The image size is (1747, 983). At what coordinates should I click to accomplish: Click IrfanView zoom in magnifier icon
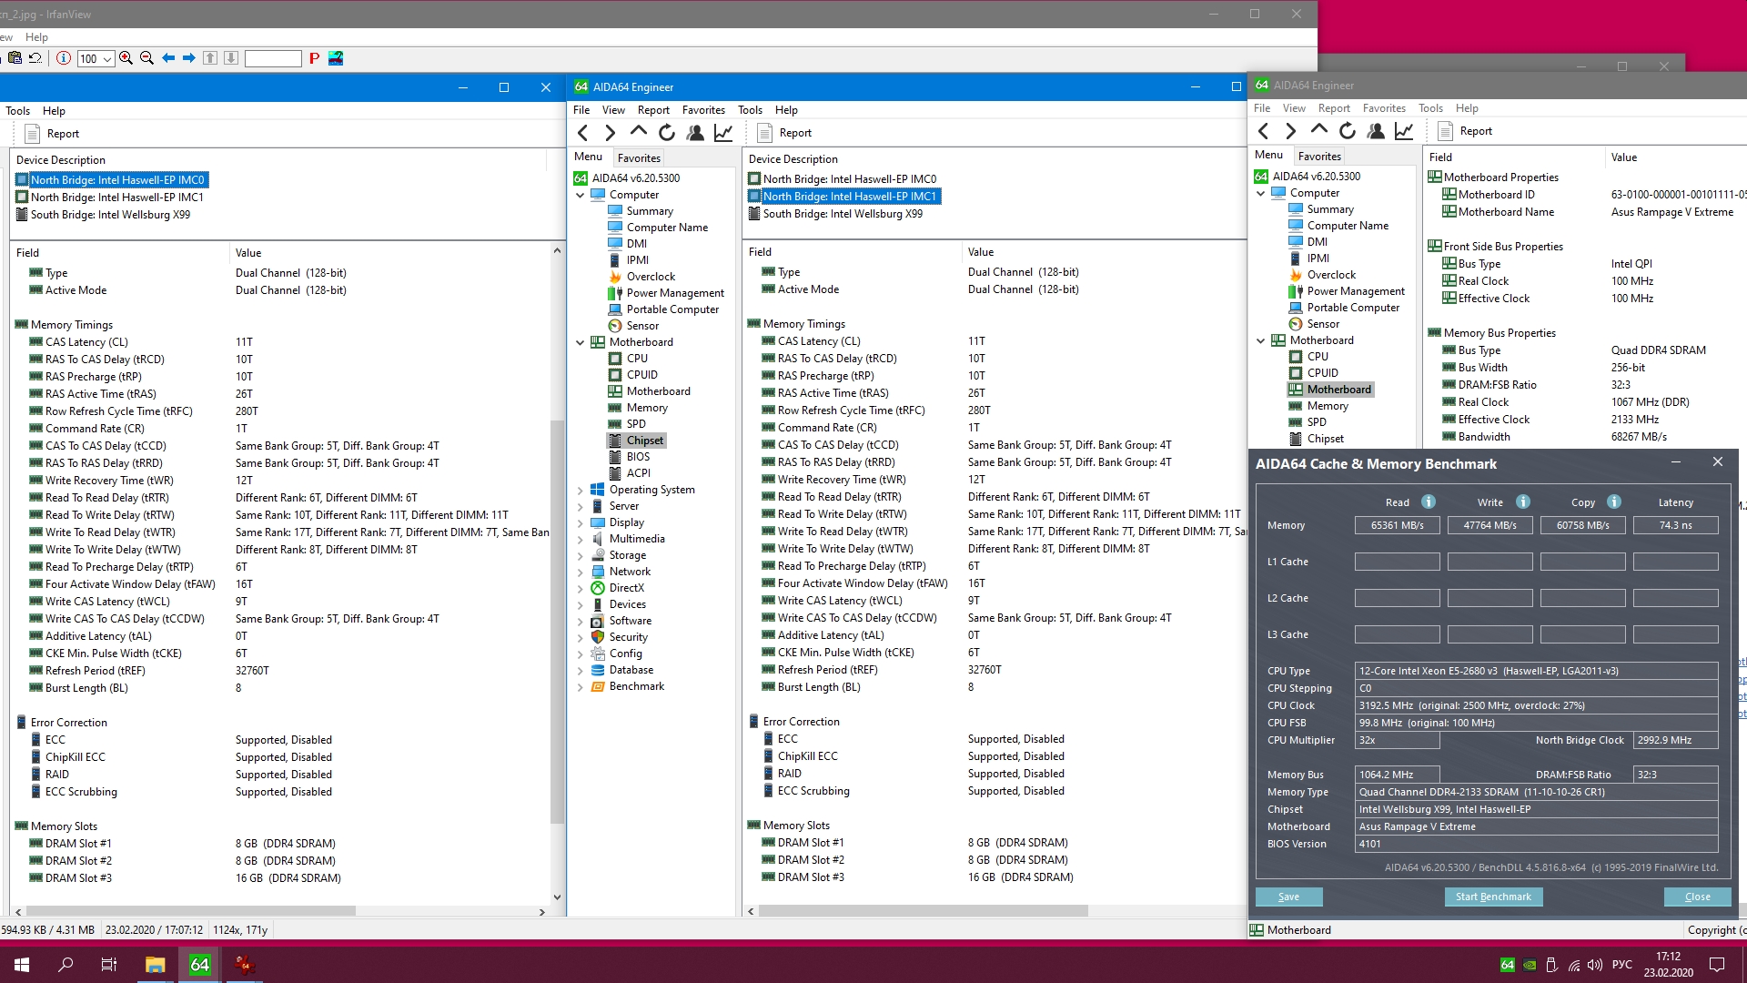(x=126, y=58)
